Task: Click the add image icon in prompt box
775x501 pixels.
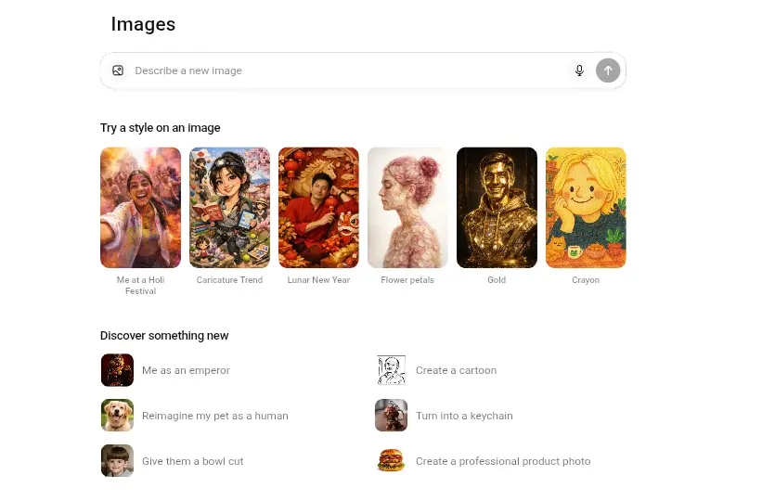Action: tap(118, 71)
